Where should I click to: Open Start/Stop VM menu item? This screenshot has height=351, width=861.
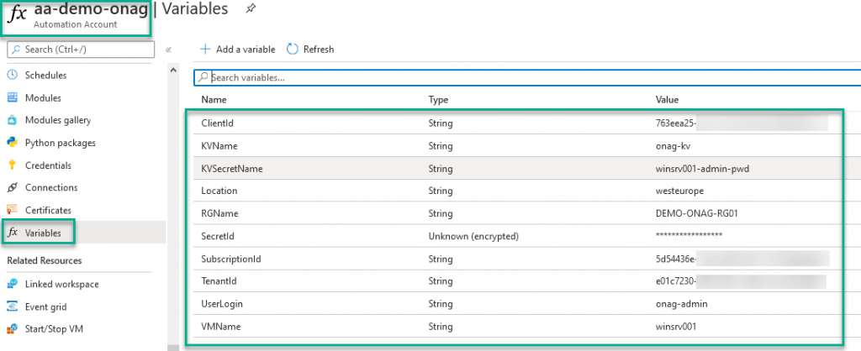coord(54,329)
